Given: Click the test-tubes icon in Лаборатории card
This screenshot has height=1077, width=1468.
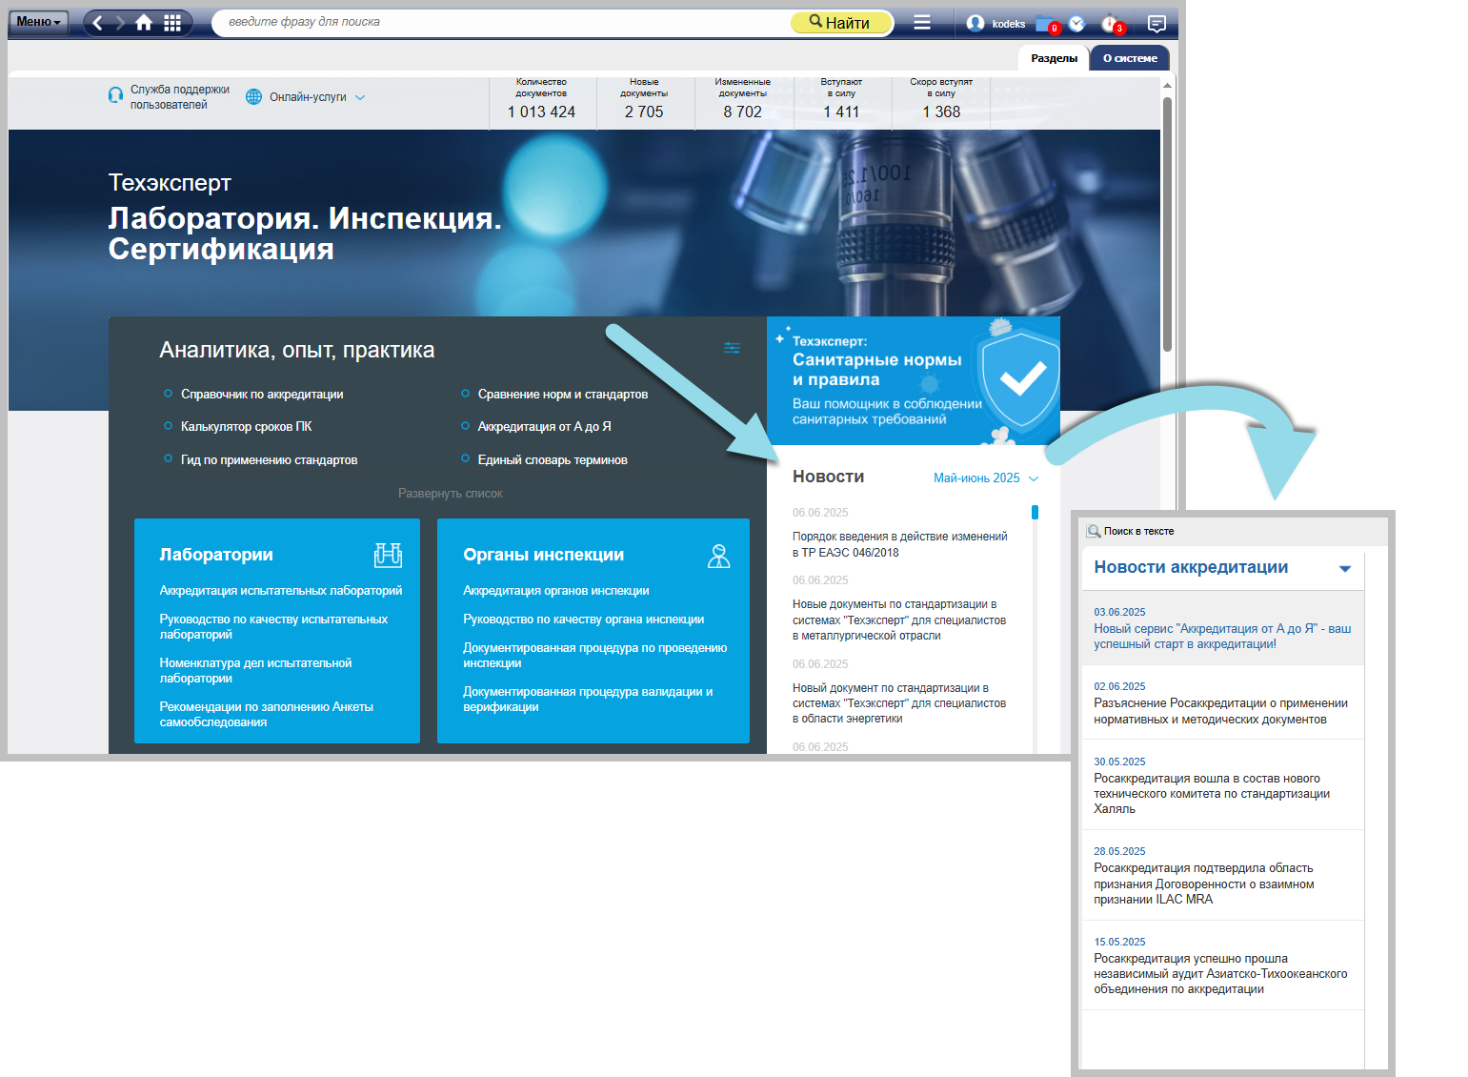Looking at the screenshot, I should pyautogui.click(x=388, y=555).
